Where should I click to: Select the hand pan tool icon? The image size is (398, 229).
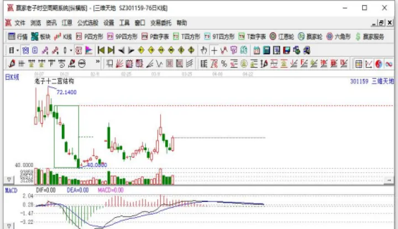point(204,50)
